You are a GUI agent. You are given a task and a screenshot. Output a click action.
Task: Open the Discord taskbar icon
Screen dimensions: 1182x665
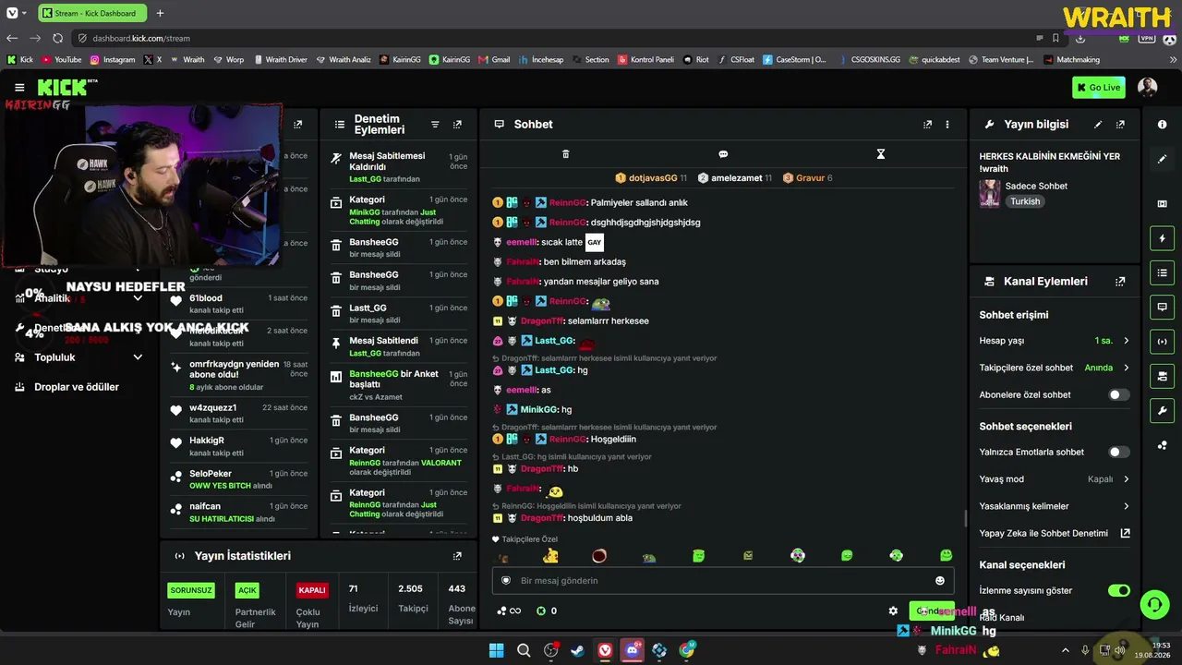633,650
